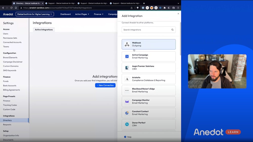
Task: Open Custom Domains settings
Action: pos(11,66)
